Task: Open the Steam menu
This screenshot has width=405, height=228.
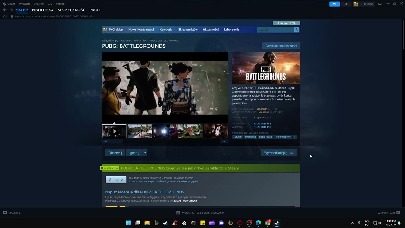Action: pyautogui.click(x=9, y=4)
